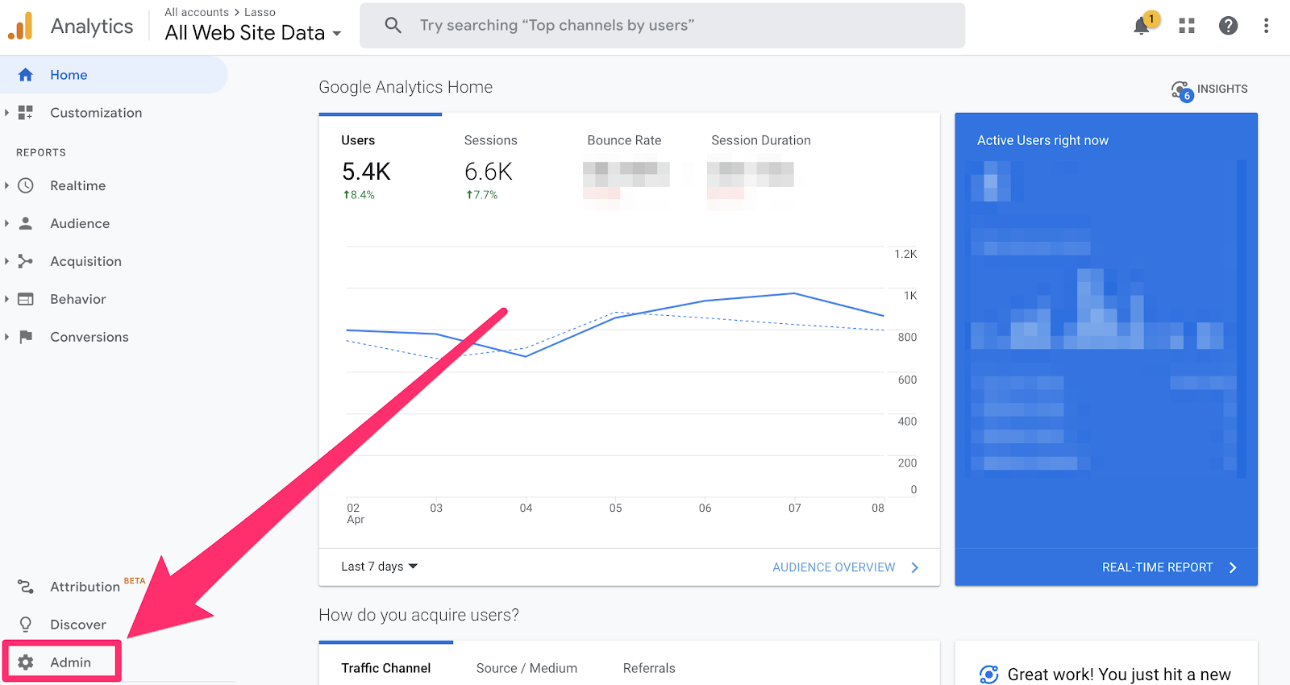The width and height of the screenshot is (1290, 685).
Task: Open the REAL-TIME REPORT link
Action: pos(1157,567)
